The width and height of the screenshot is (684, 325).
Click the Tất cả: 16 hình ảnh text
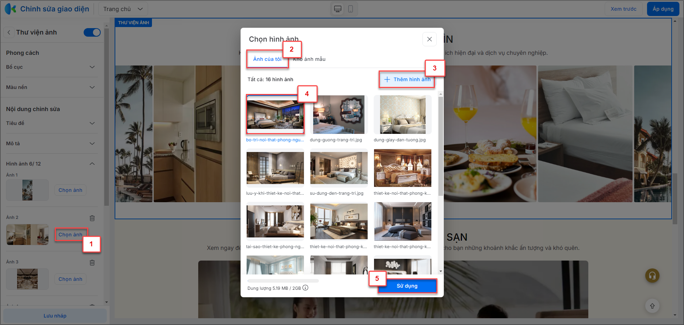[270, 79]
